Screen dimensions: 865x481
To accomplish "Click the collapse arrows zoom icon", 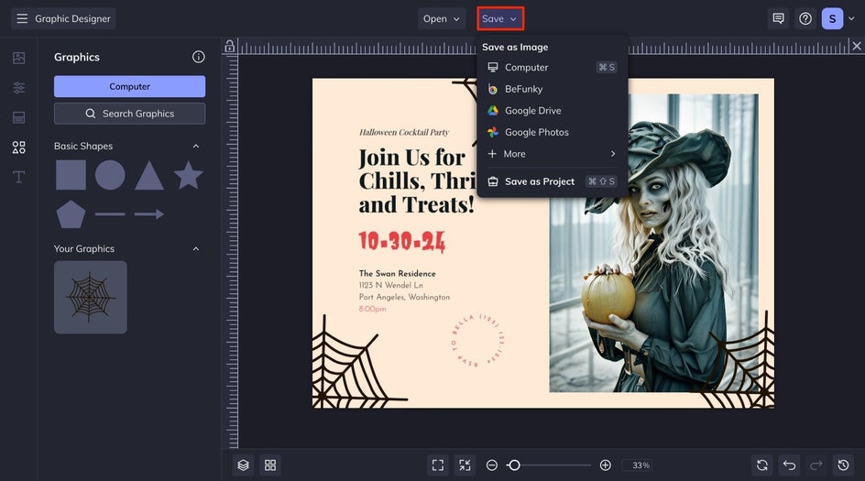I will click(x=465, y=465).
